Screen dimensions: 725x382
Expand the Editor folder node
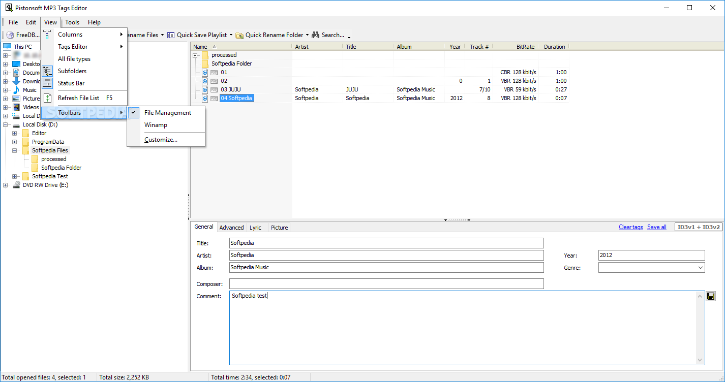tap(15, 133)
